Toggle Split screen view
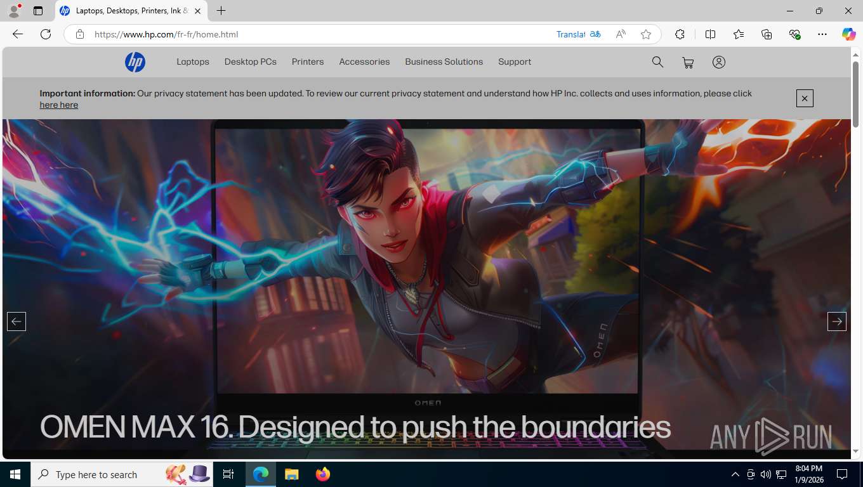Screen dimensions: 863x487 coord(710,34)
